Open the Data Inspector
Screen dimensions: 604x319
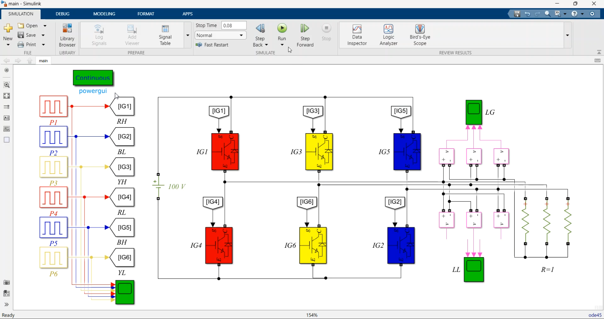(357, 35)
